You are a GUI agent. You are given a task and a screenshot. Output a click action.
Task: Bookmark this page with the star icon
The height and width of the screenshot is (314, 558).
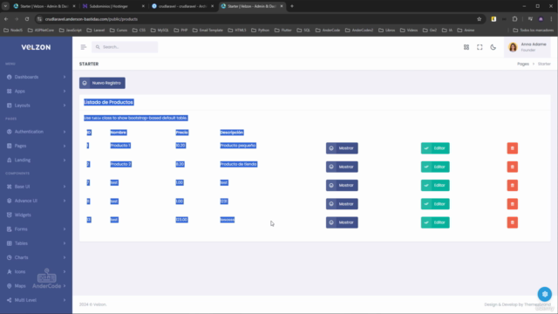(479, 19)
